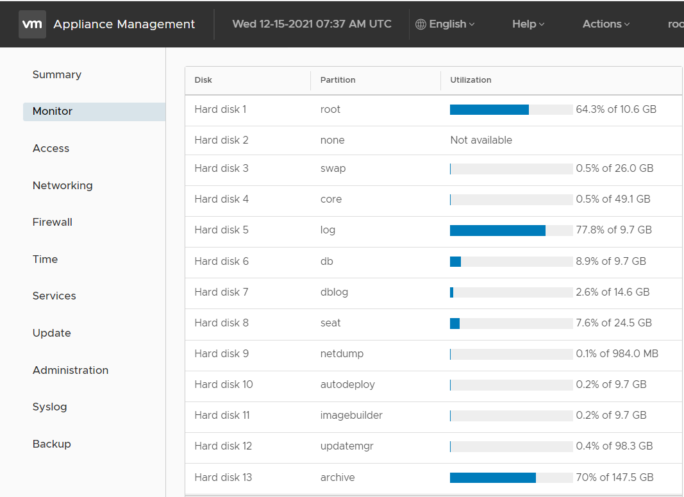Select Syslog in the sidebar
This screenshot has height=497, width=684.
click(49, 407)
